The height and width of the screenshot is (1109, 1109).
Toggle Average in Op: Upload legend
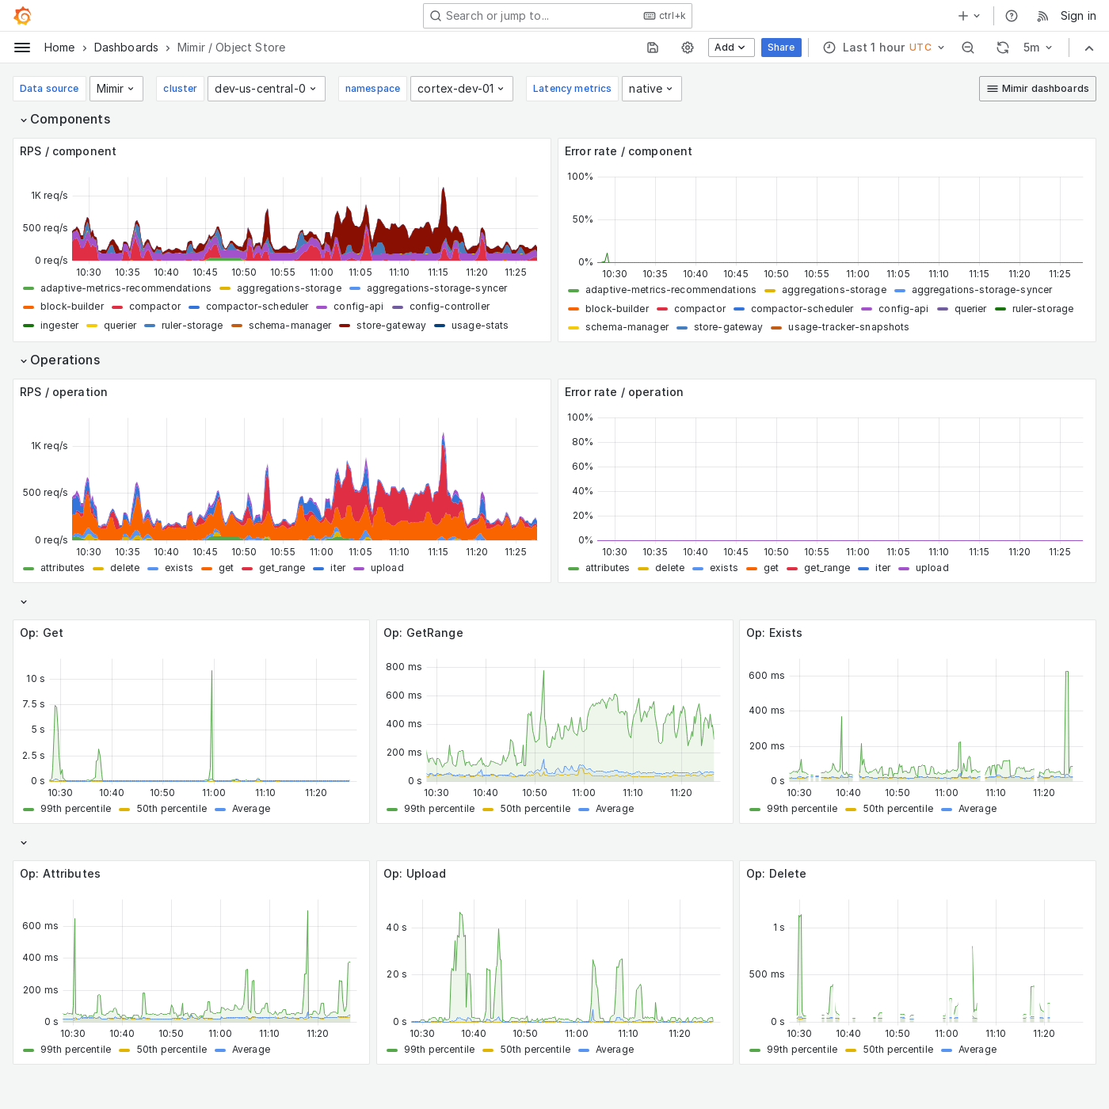(615, 1050)
